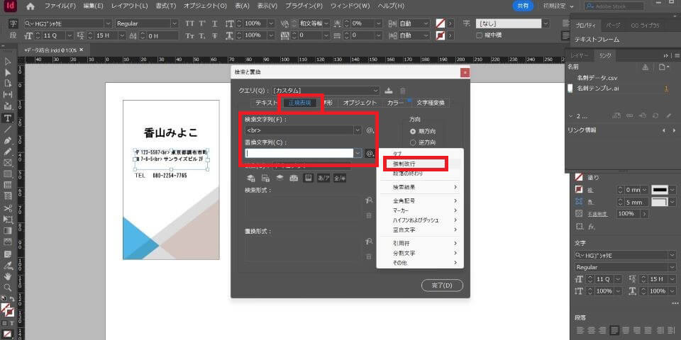
Task: Select the Line tool in the toolbox
Action: tap(8, 129)
